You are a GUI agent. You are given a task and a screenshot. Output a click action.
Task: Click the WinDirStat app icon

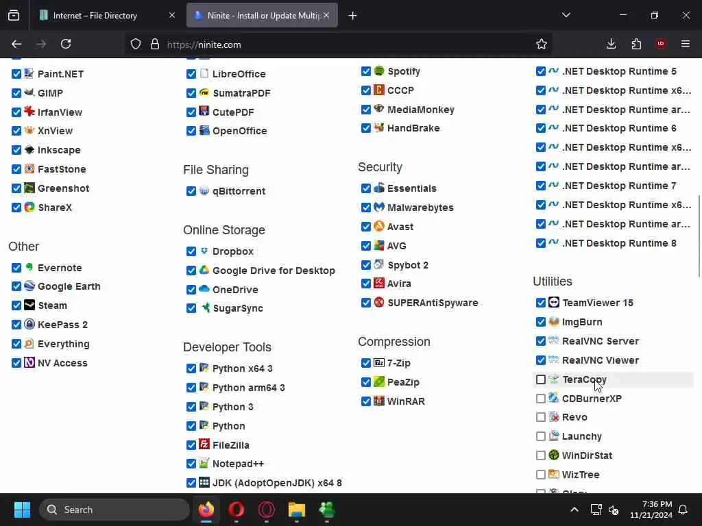554,455
